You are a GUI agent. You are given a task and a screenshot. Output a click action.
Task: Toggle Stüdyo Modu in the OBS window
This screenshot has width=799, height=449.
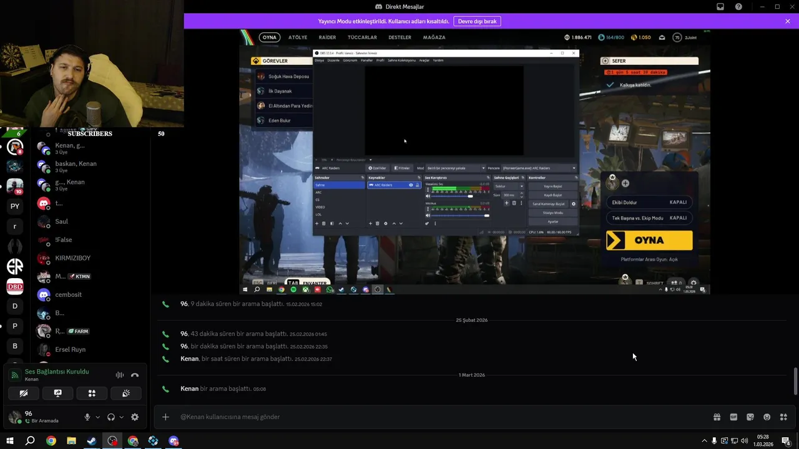coord(553,213)
